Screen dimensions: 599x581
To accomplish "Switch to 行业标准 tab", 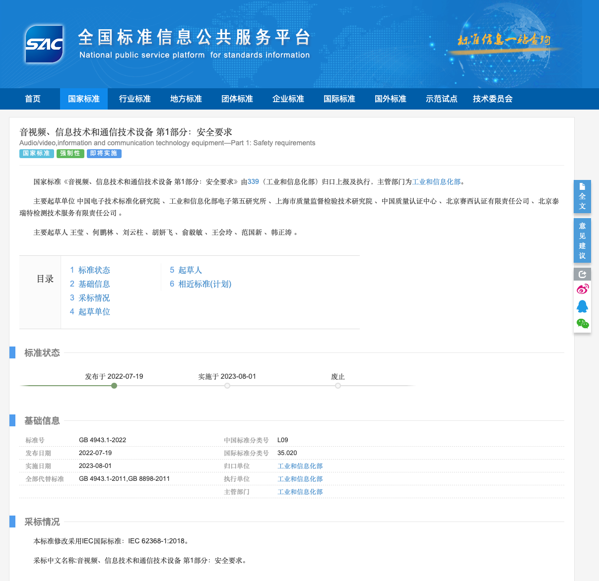I will pyautogui.click(x=135, y=99).
